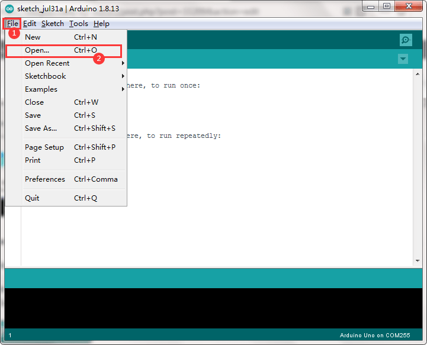The width and height of the screenshot is (427, 345).
Task: Click the Arduino logo in title bar
Action: pos(9,9)
